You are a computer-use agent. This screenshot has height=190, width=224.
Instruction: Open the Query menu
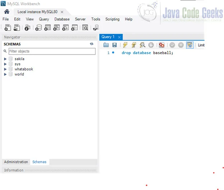point(44,19)
